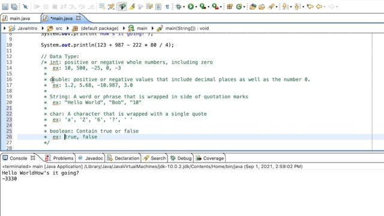The image size is (384, 216).
Task: Click the greyed Suspend debug icon
Action: [x=46, y=7]
